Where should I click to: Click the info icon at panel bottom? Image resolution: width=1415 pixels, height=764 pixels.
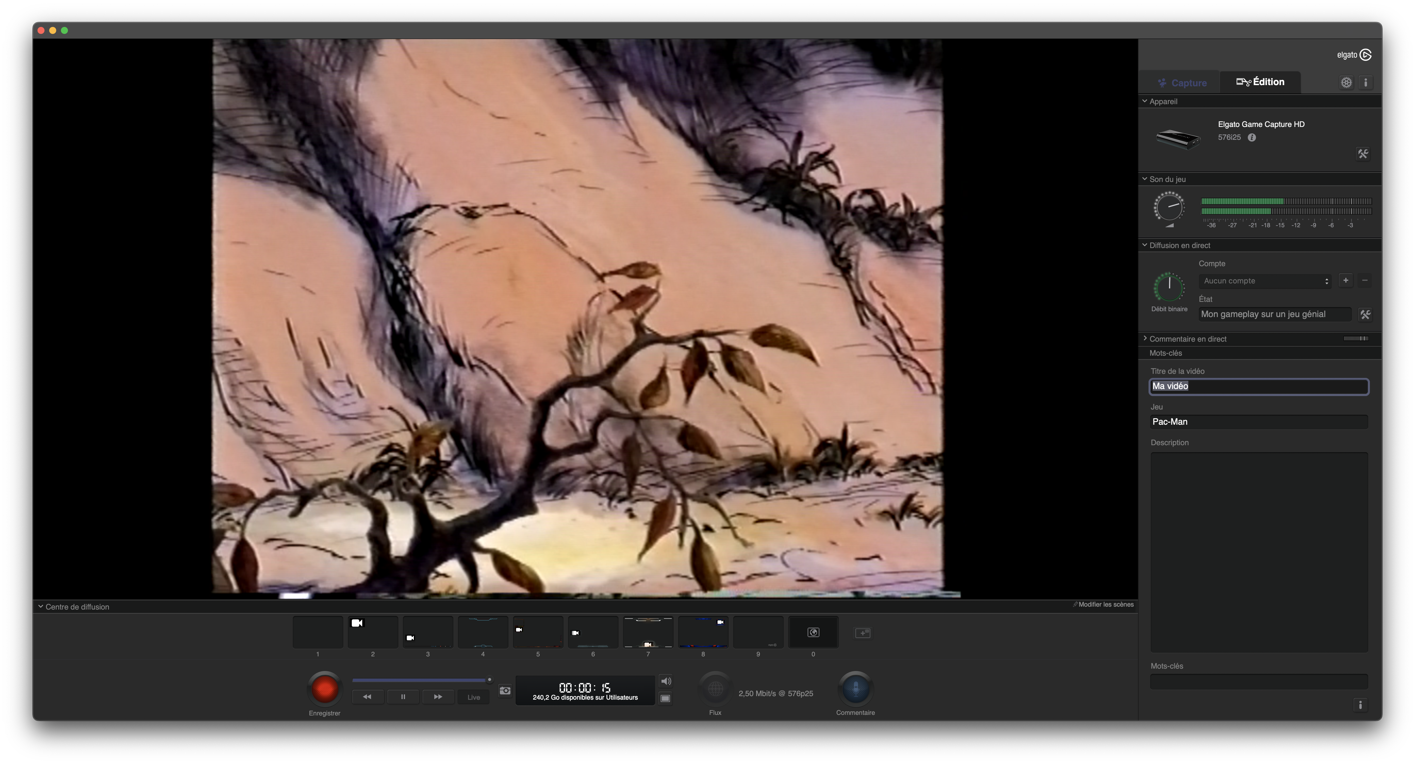(1360, 705)
